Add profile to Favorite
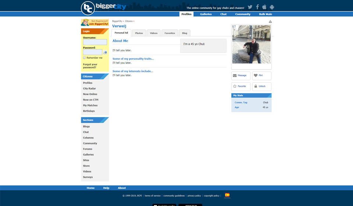Image resolution: width=353 pixels, height=206 pixels. 241,86
